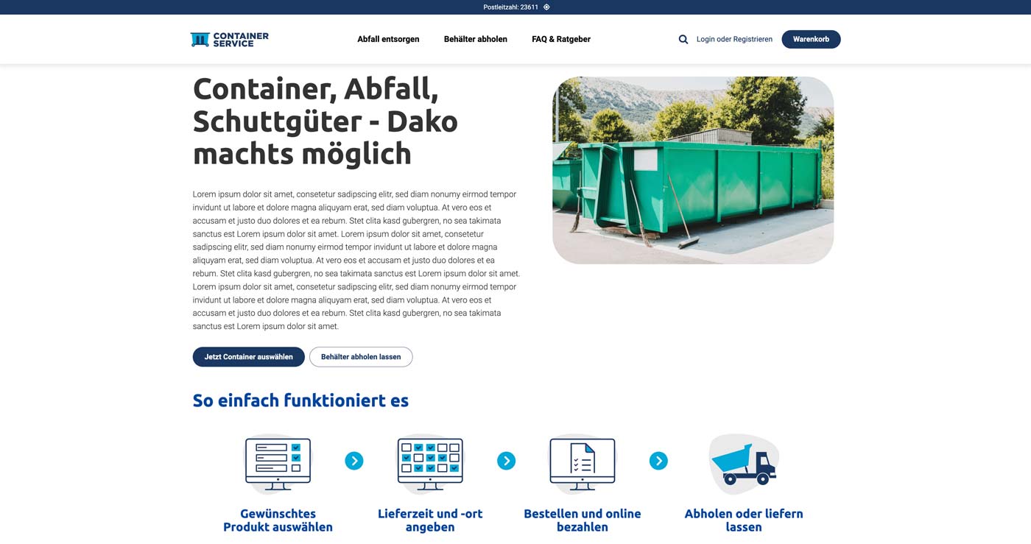The height and width of the screenshot is (544, 1031).
Task: Open search with the magnifier icon
Action: point(683,40)
